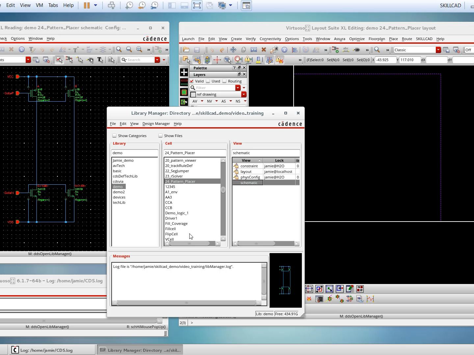The width and height of the screenshot is (474, 355).
Task: Click the magnifier zoom icon in layout toolbar
Action: (x=377, y=50)
